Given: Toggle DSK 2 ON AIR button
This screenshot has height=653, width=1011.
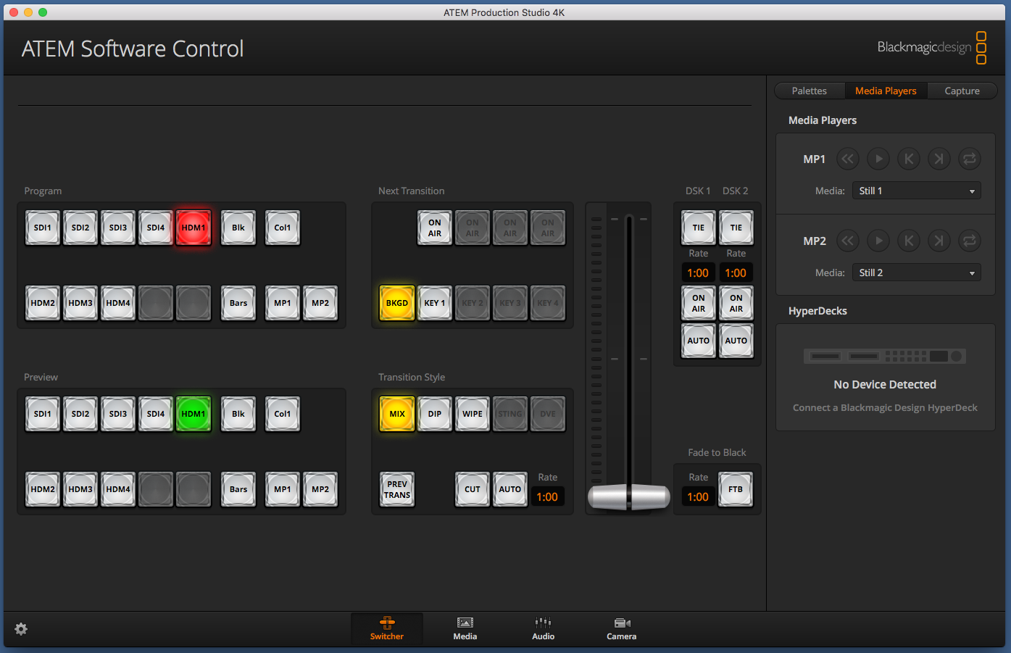Looking at the screenshot, I should pyautogui.click(x=736, y=303).
